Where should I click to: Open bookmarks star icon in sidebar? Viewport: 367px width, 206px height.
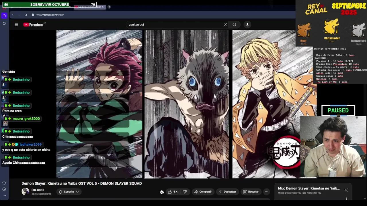[x=4, y=23]
